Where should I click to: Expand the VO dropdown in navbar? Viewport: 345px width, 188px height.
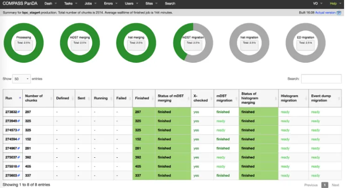tap(317, 4)
